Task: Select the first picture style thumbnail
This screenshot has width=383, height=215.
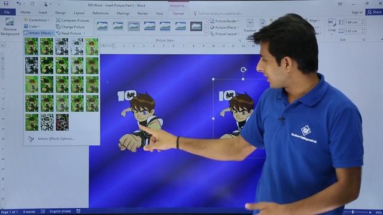Action: tap(102, 26)
